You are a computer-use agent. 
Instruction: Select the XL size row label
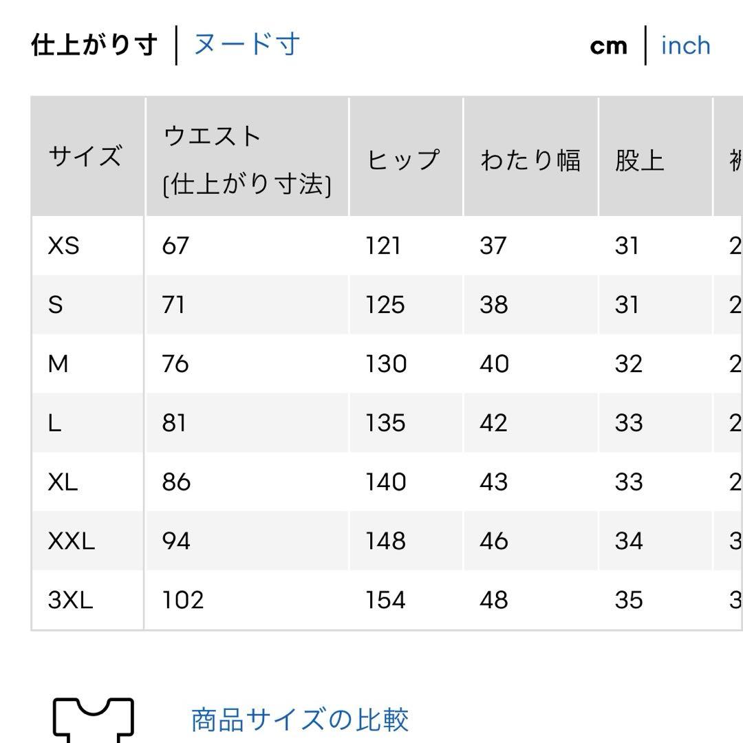point(63,482)
